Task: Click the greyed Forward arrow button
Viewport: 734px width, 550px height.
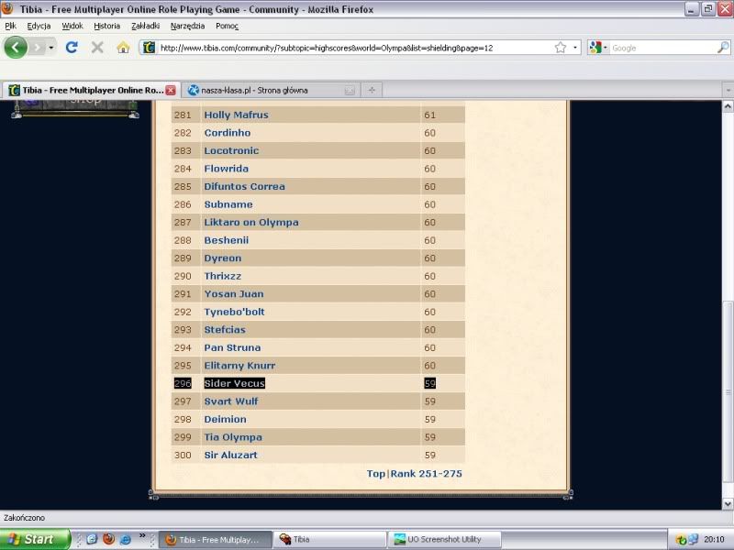Action: (x=38, y=48)
